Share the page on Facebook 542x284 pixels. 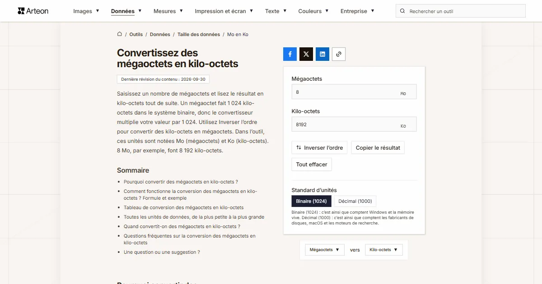click(x=290, y=54)
